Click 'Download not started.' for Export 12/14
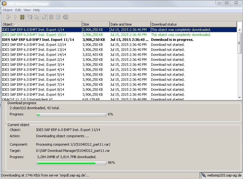 168,45
